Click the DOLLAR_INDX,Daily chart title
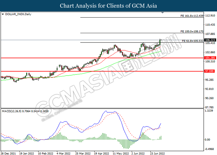Screen dimensions: 217x155 (18, 14)
